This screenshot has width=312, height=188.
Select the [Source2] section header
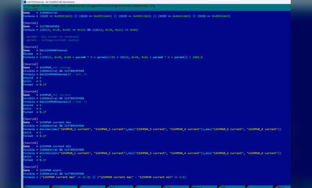pos(30,47)
